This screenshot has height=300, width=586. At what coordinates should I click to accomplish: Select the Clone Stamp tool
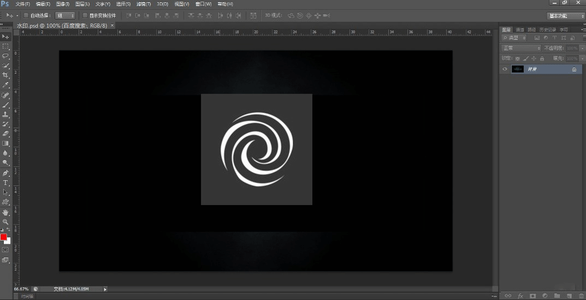[x=5, y=115]
